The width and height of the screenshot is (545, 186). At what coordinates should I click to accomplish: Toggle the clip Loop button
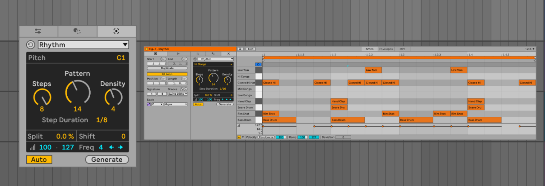(167, 74)
